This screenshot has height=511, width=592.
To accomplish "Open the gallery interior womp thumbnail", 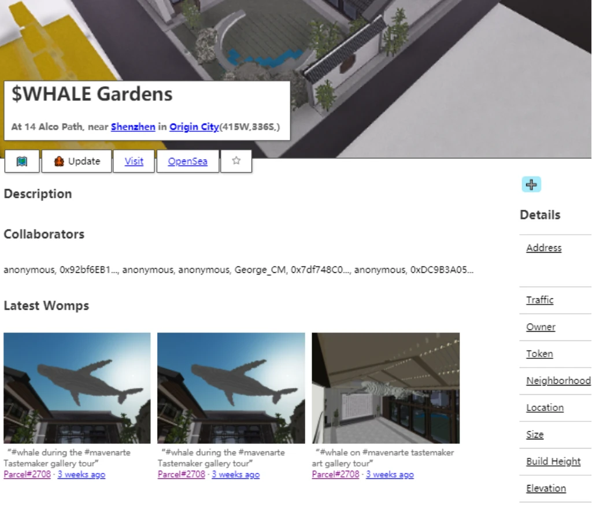I will tap(386, 388).
